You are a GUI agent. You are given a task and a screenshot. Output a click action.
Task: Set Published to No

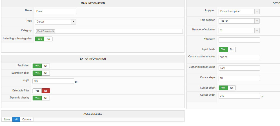46,66
